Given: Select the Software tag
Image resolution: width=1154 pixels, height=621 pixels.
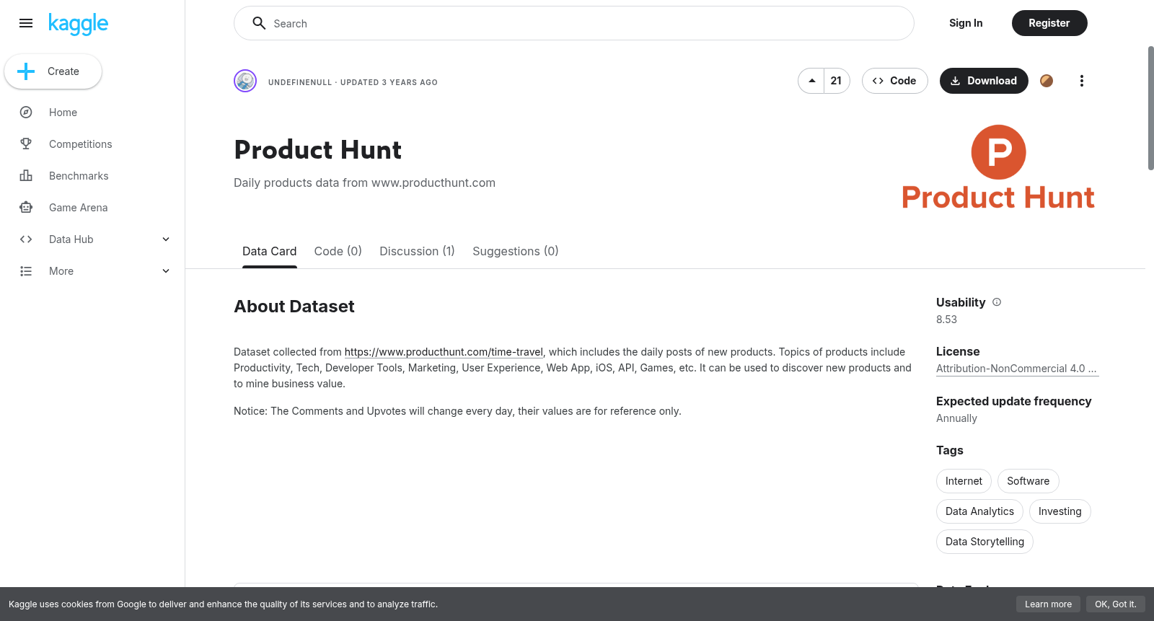Looking at the screenshot, I should click(1028, 481).
